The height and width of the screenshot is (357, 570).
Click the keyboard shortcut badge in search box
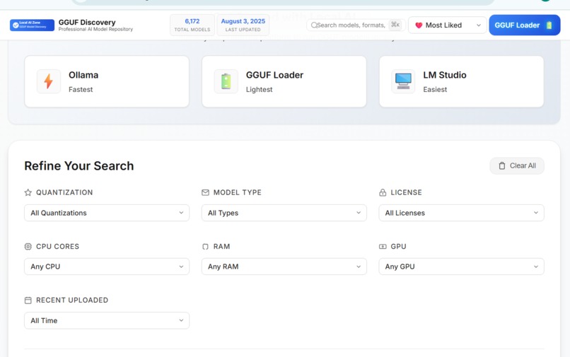(395, 25)
